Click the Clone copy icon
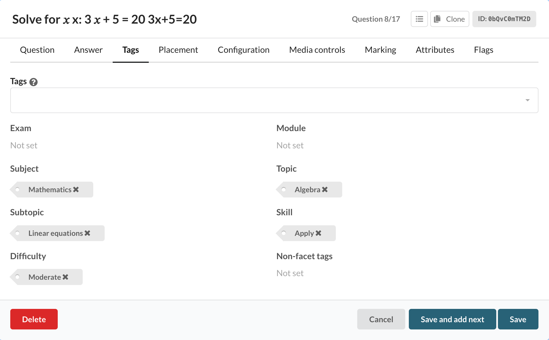This screenshot has height=340, width=549. [x=437, y=19]
